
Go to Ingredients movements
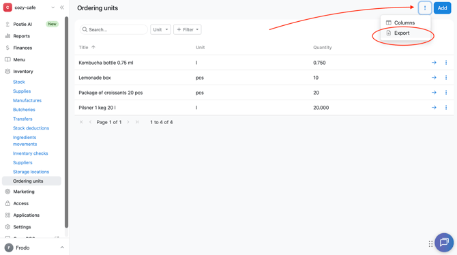[x=25, y=140]
